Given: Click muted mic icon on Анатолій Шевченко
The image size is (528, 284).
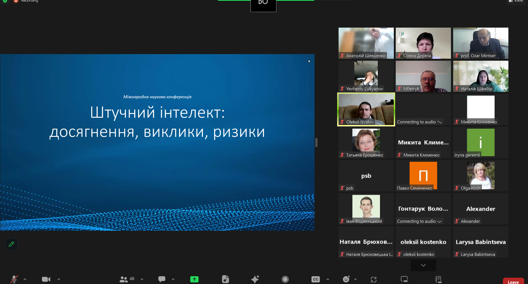Looking at the screenshot, I should [342, 55].
